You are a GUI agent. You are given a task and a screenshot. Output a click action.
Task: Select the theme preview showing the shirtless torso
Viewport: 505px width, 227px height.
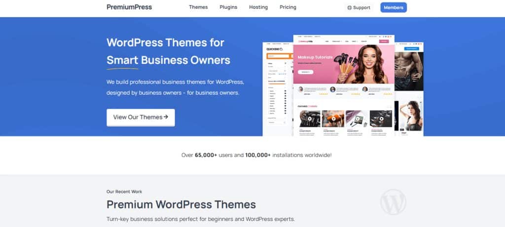coord(409,89)
